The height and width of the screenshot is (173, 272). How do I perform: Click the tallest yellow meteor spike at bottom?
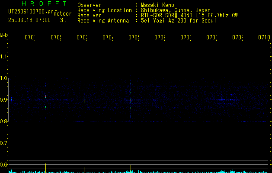[x=46, y=168]
